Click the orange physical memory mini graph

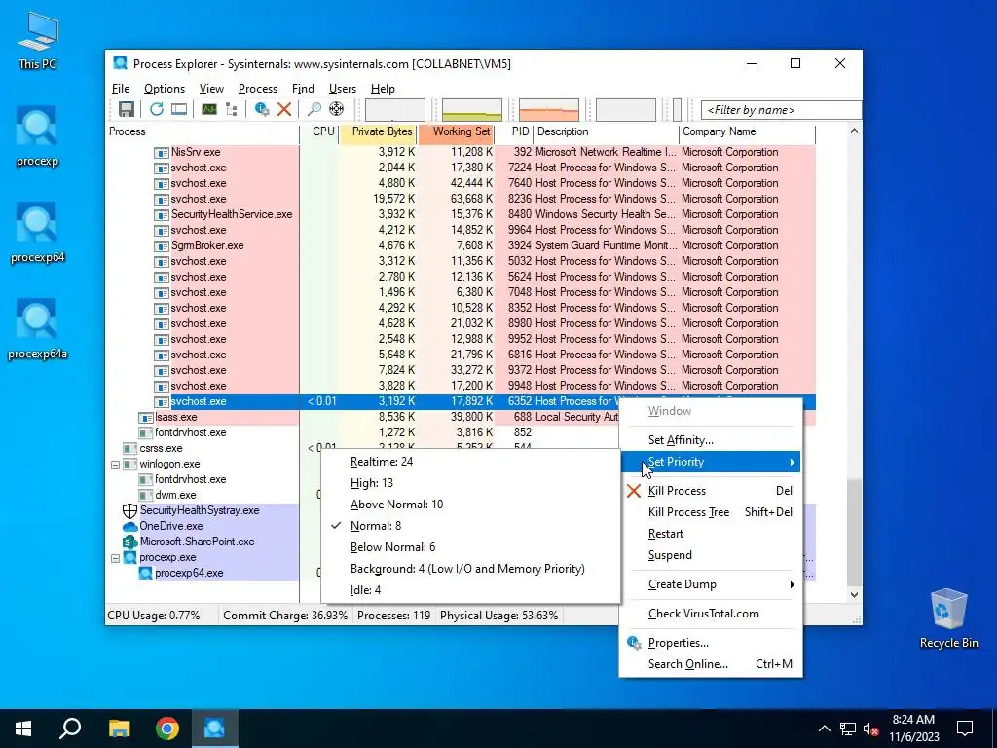pos(549,109)
